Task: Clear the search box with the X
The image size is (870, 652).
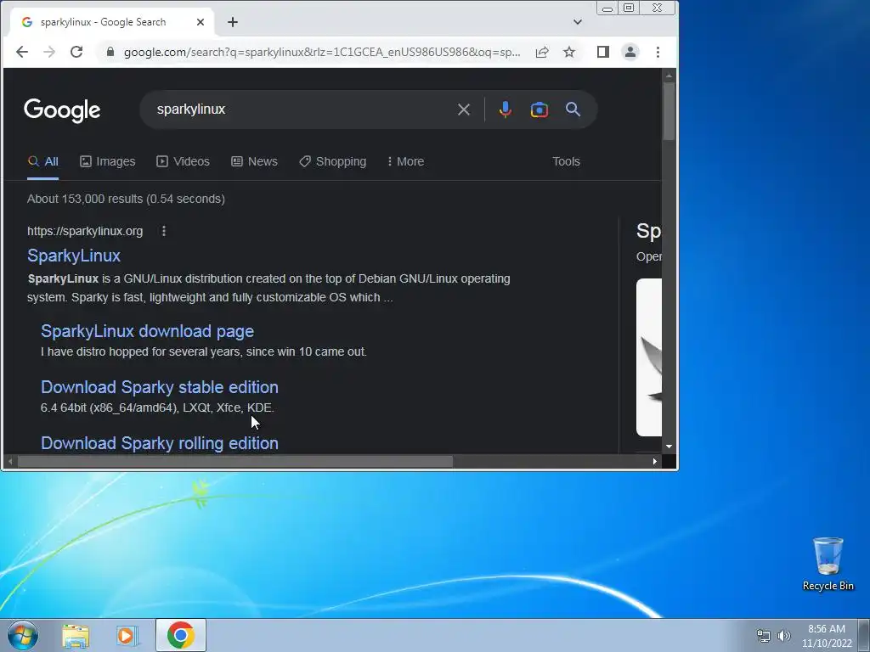Action: click(x=464, y=110)
